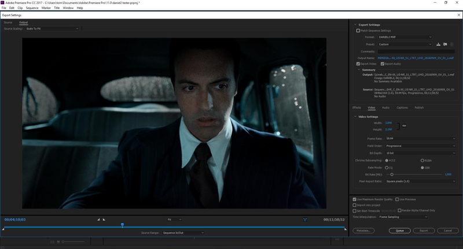Enable Match Sequence Settings checkbox
463x249 pixels.
coord(358,31)
